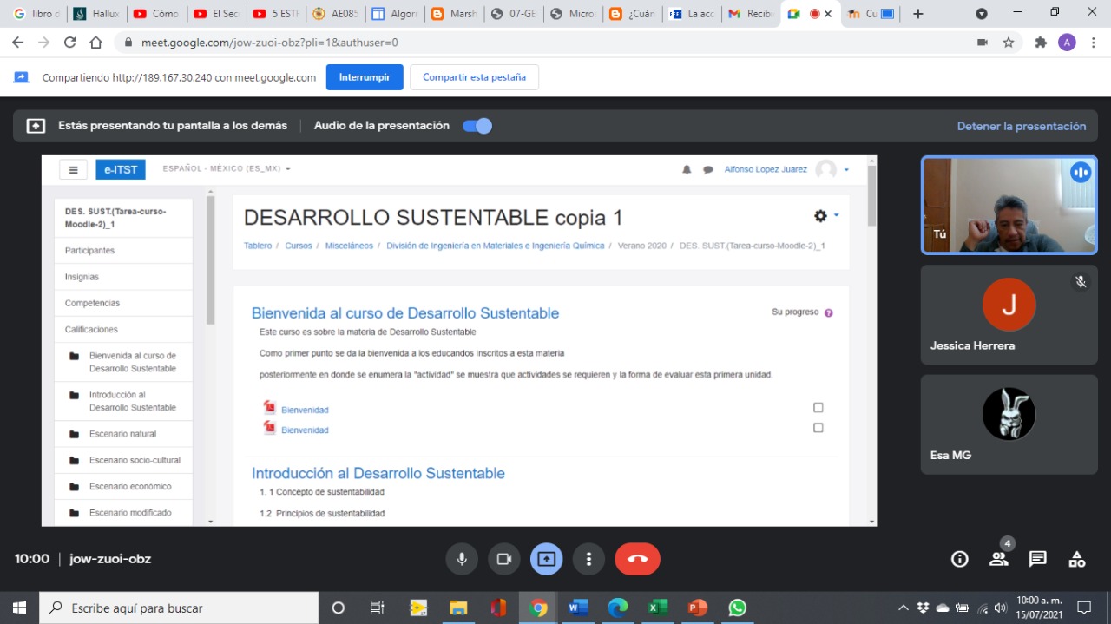The height and width of the screenshot is (624, 1111).
Task: Toggle Audio de la presentación switch
Action: click(x=477, y=126)
